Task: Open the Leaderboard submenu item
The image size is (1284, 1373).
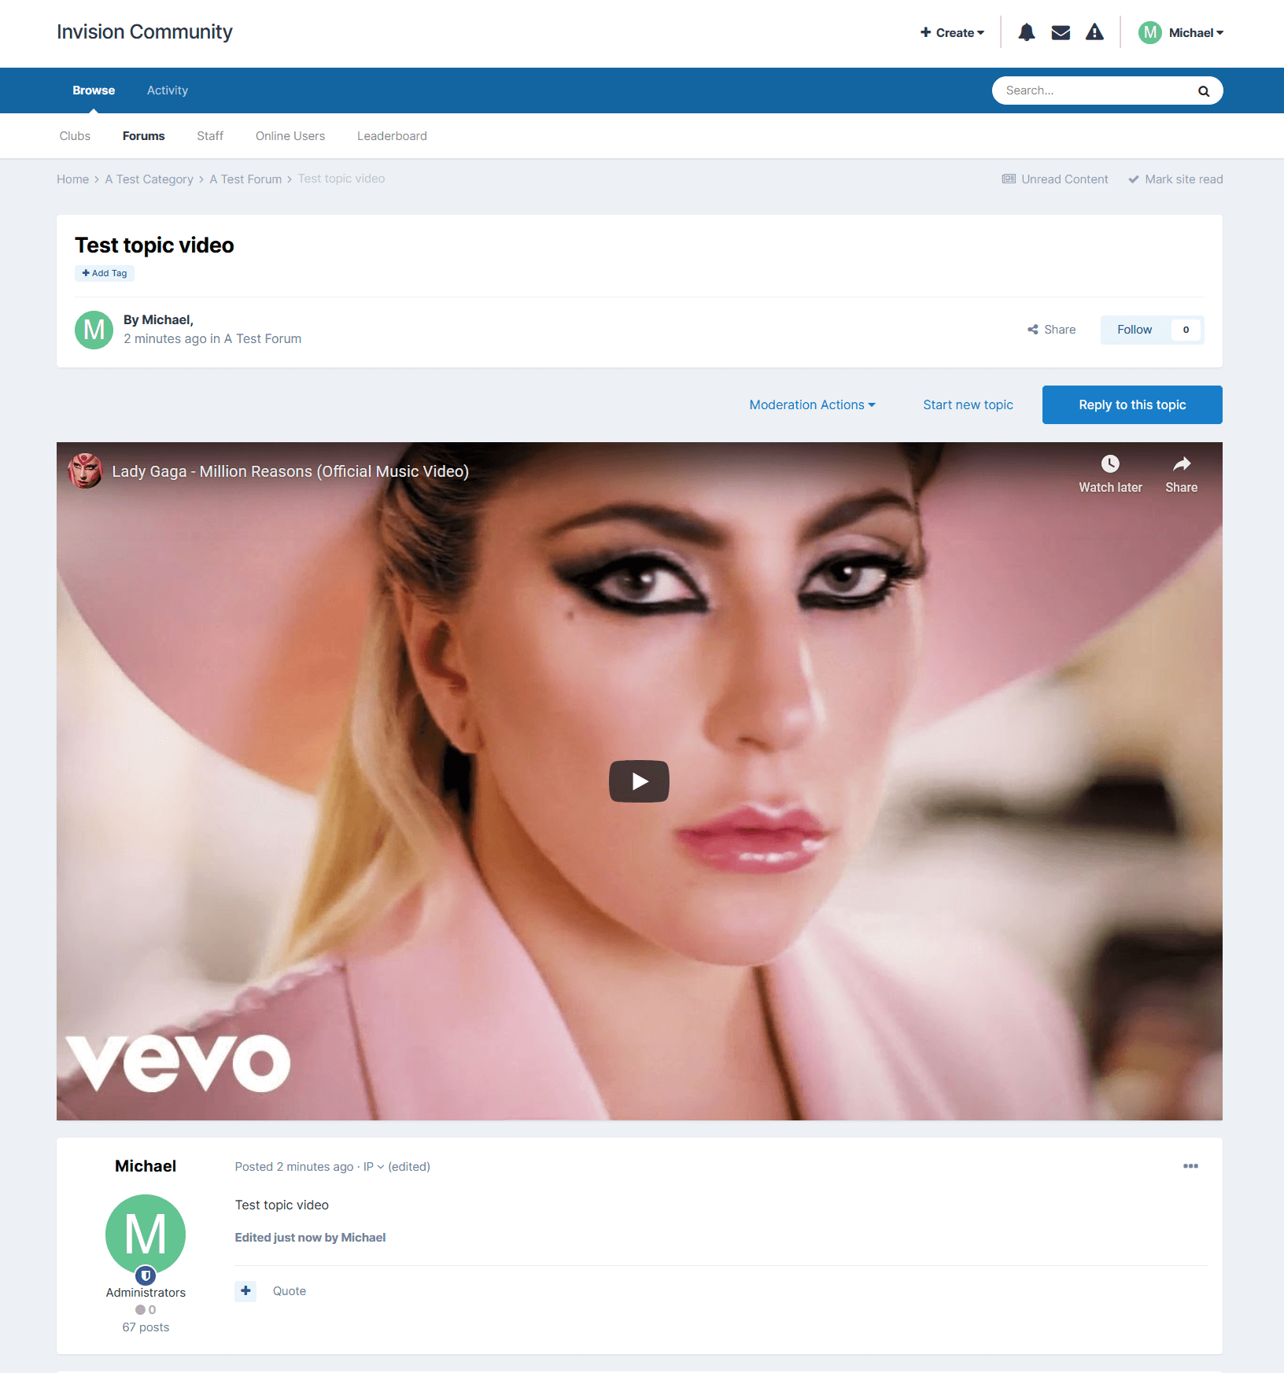Action: 392,136
